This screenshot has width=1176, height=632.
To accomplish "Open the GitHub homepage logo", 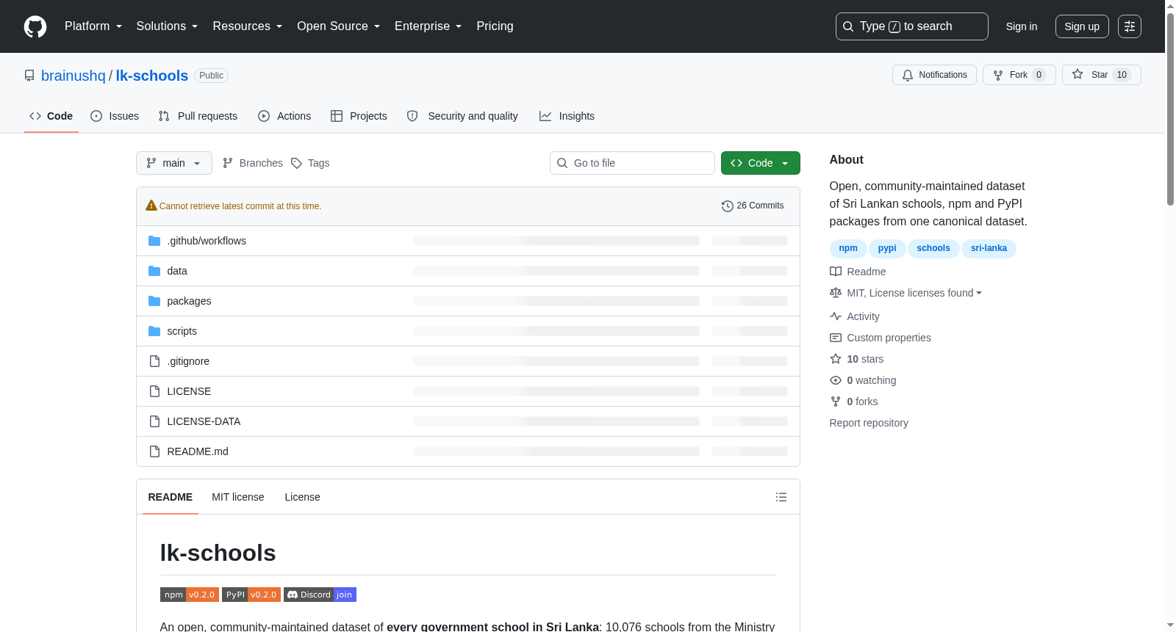I will coord(35,26).
